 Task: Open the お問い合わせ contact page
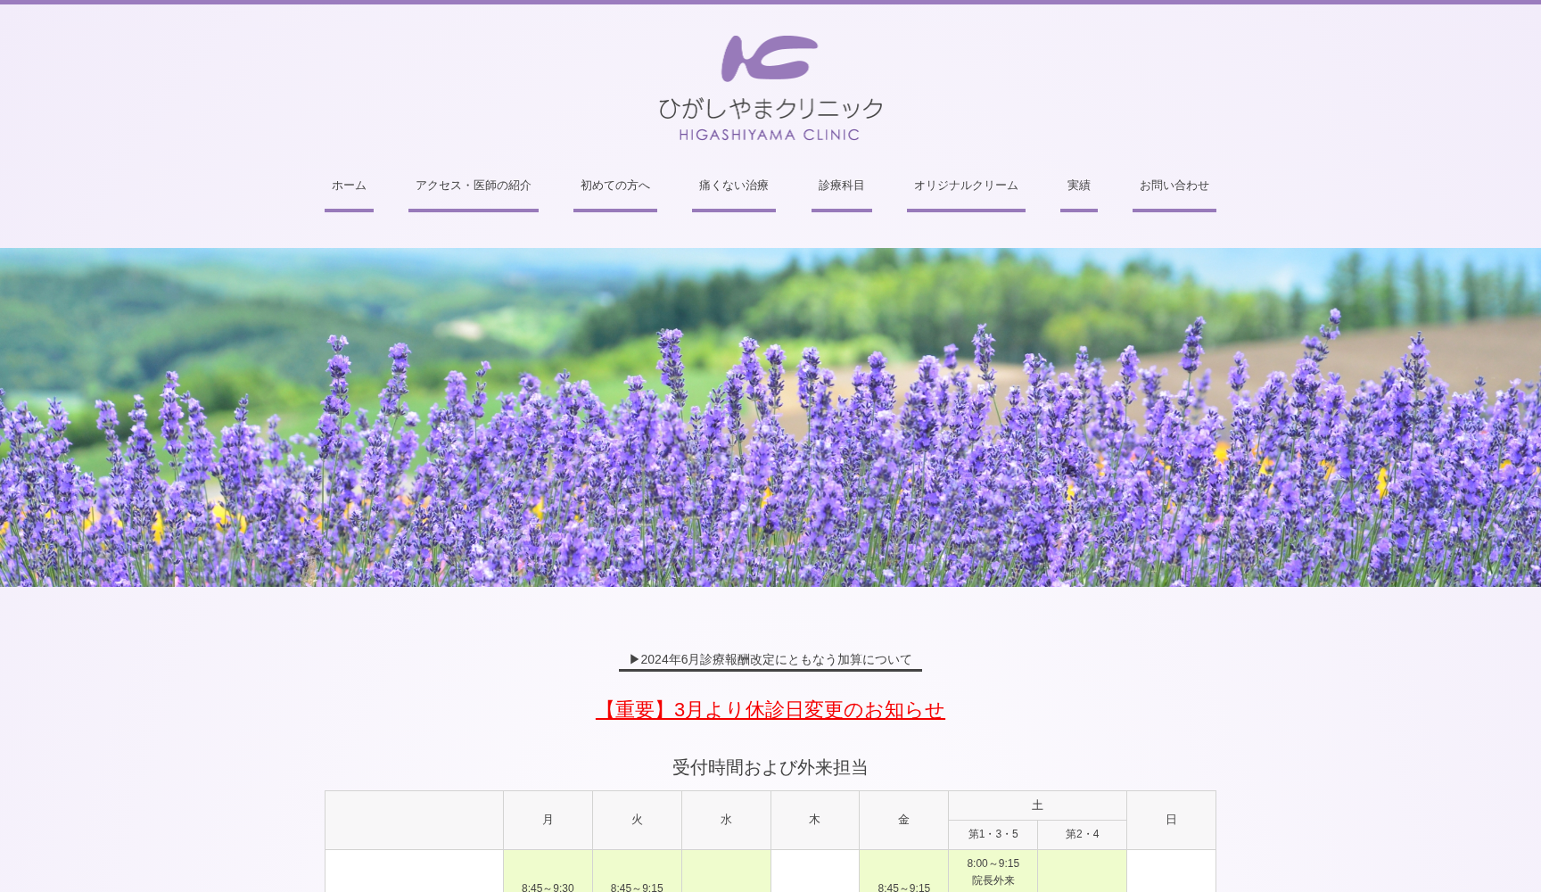[1174, 186]
